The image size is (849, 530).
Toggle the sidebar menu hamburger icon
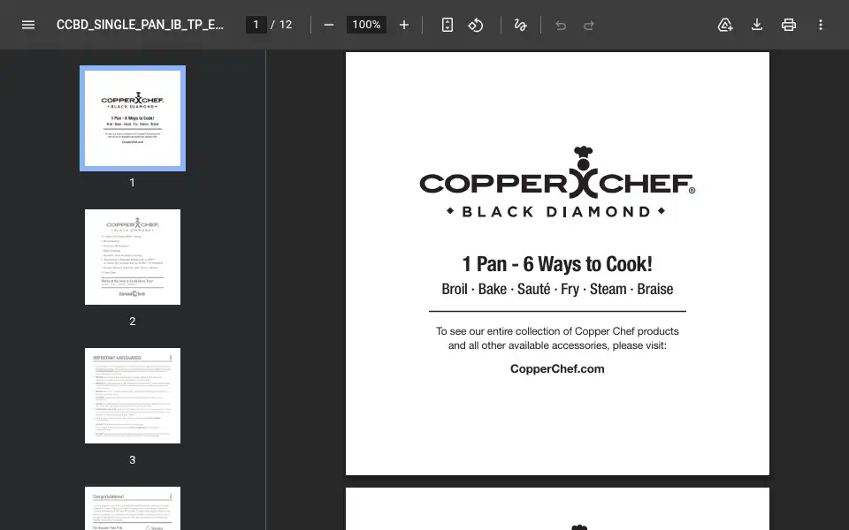point(28,25)
